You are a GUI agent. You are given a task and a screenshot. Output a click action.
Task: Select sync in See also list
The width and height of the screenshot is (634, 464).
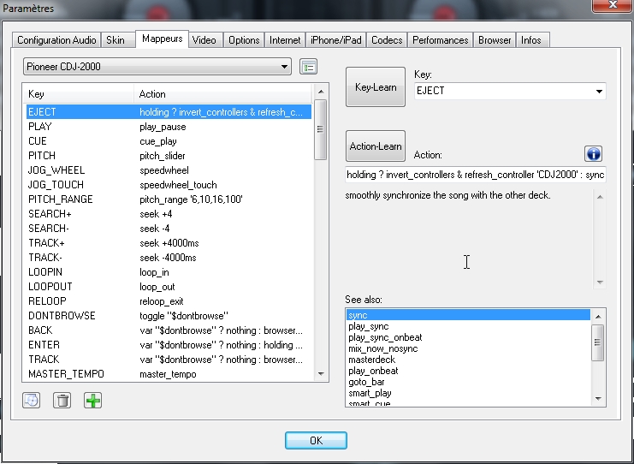pos(468,315)
